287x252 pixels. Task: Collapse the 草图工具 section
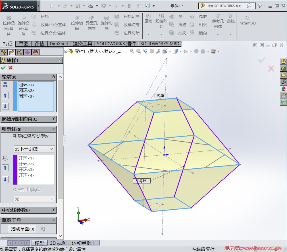coord(53,220)
